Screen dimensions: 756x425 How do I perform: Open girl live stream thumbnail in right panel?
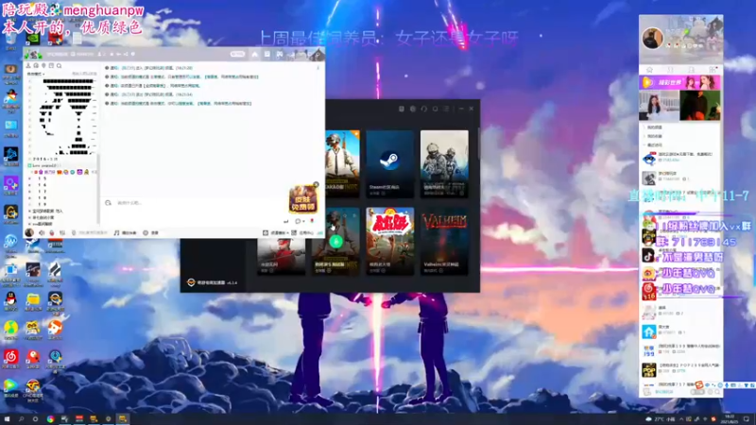coord(659,105)
